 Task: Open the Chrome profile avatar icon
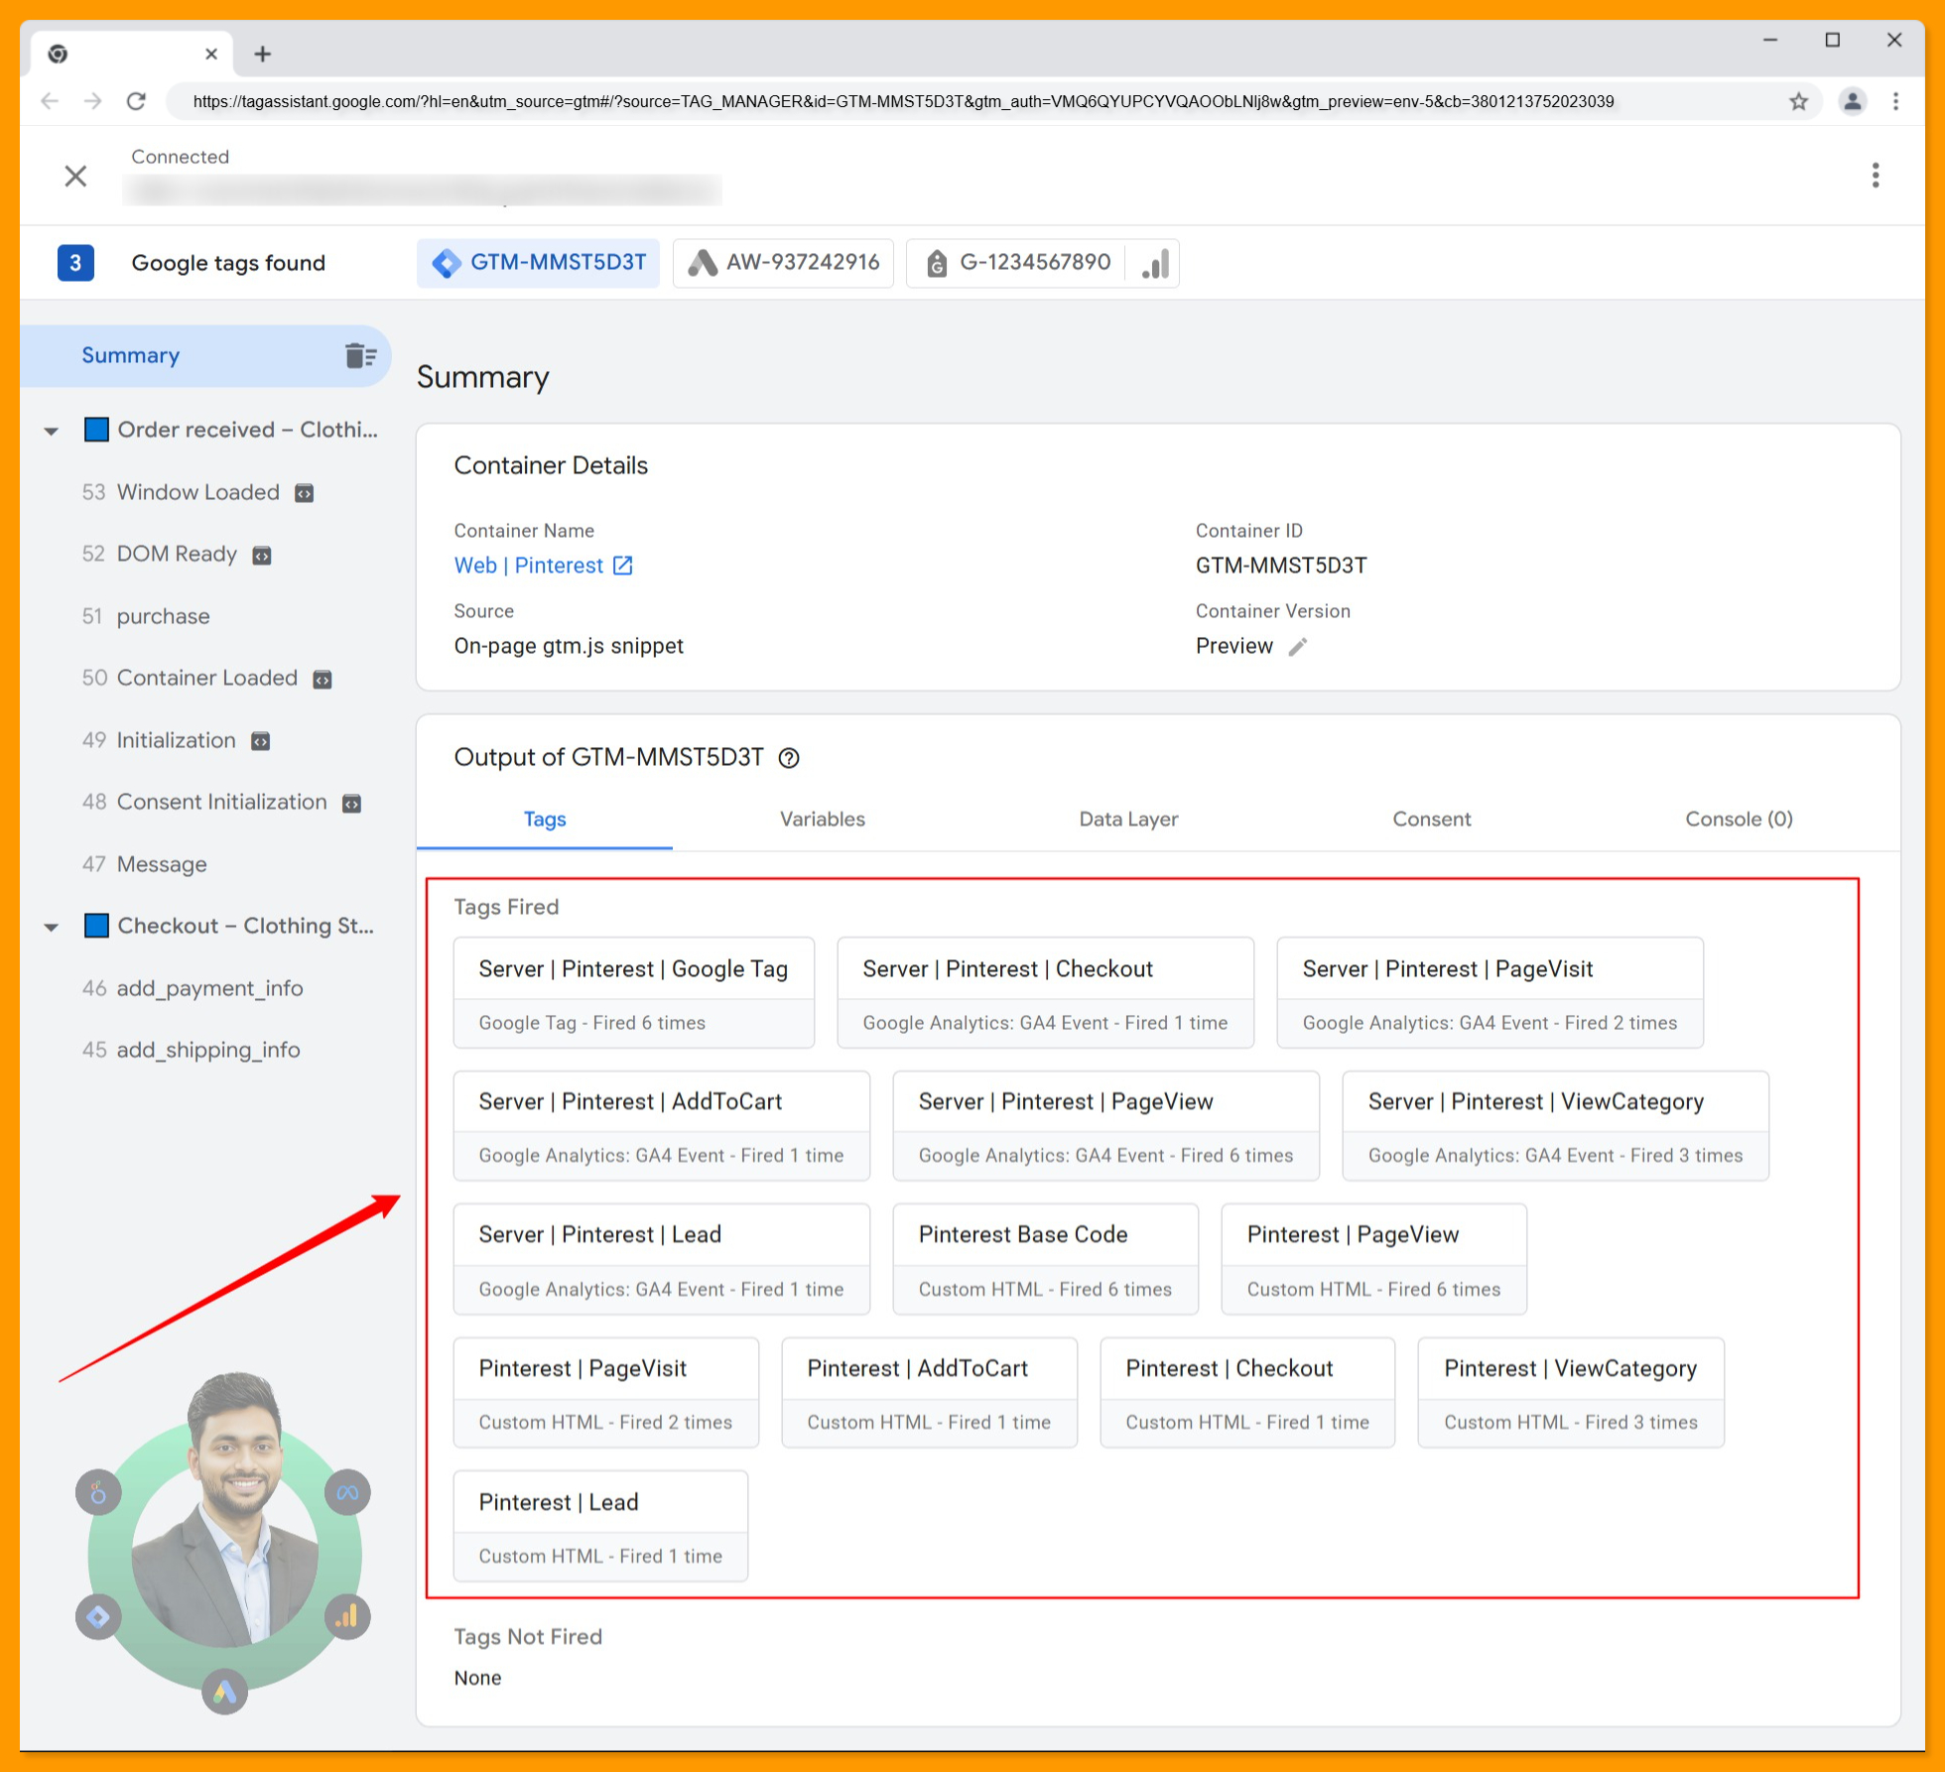click(1852, 101)
